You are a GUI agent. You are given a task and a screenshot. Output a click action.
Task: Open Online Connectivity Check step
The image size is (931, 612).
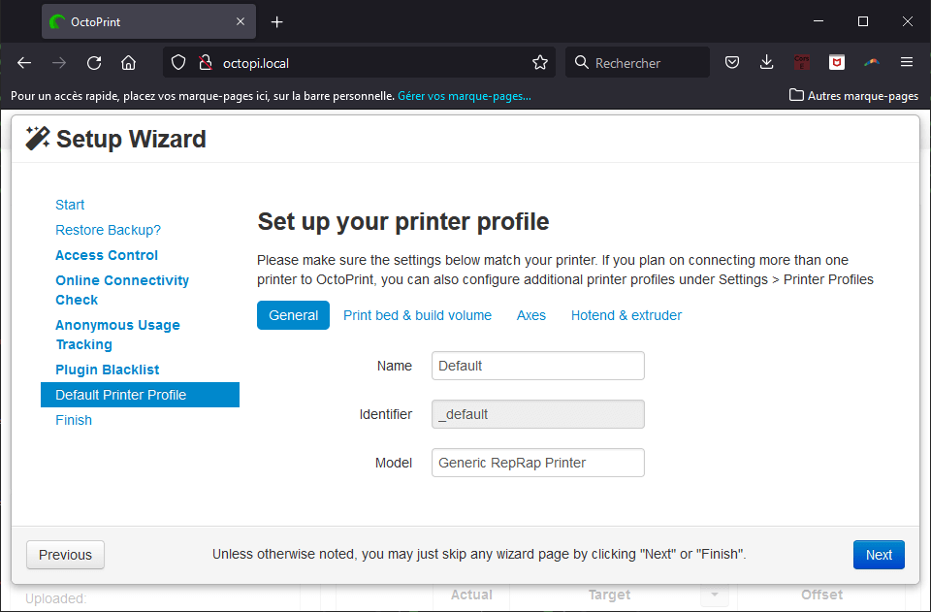click(122, 290)
